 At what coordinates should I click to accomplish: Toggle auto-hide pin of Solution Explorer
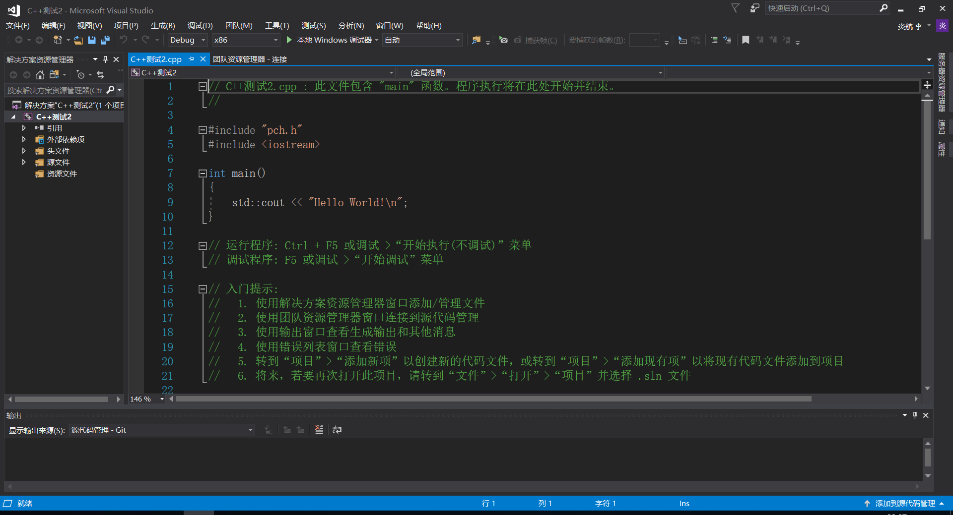105,59
